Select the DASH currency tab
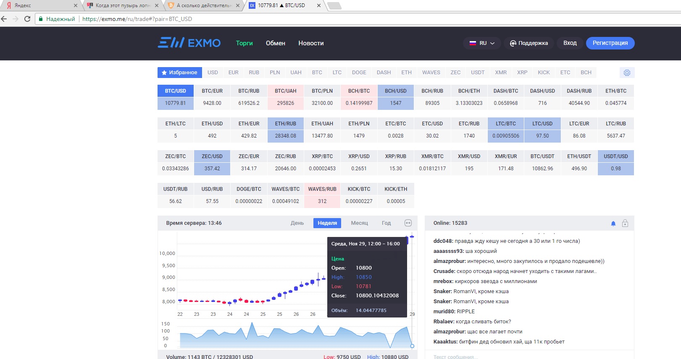The image size is (681, 359). pos(384,73)
